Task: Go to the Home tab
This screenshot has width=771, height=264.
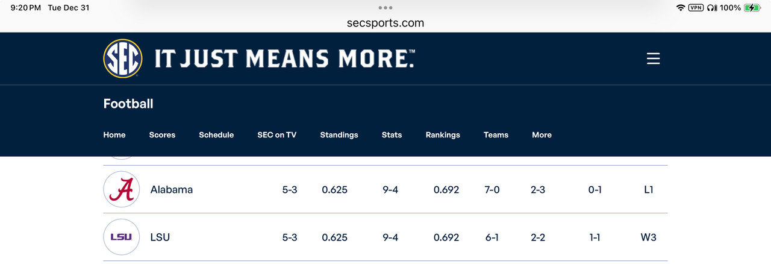Action: click(114, 135)
